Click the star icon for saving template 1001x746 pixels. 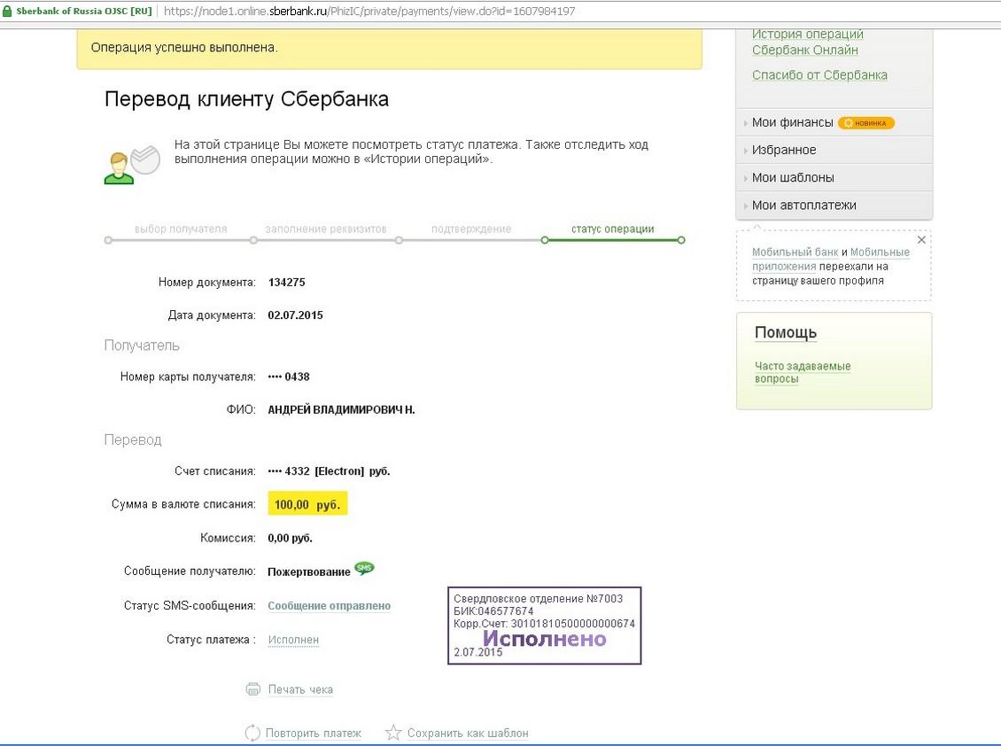393,733
